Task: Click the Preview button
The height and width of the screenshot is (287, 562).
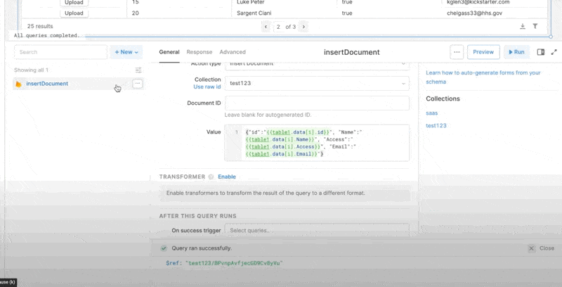Action: [x=483, y=52]
